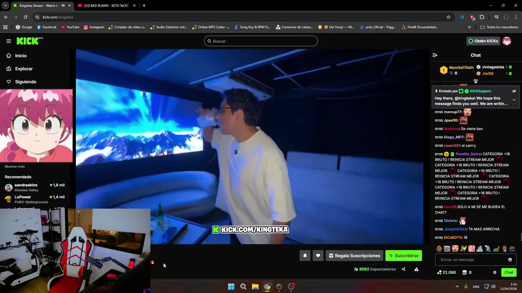
Task: Click username Pandita_Satiro in chat
Action: pos(468,154)
